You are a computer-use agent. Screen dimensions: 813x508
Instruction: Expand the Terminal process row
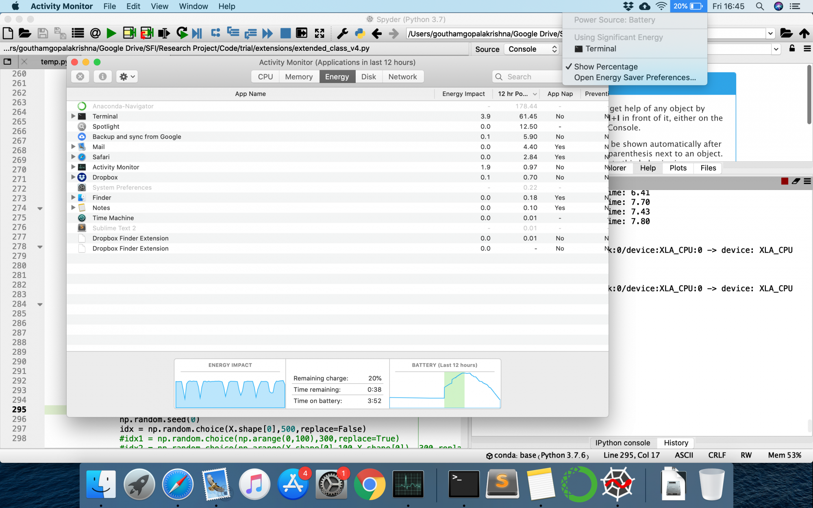tap(73, 116)
